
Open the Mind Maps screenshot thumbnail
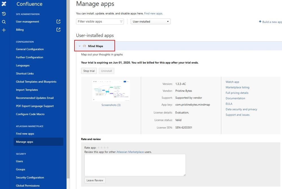coord(111,90)
